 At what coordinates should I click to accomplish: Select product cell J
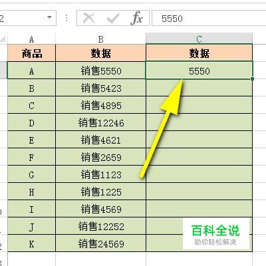pos(31,226)
